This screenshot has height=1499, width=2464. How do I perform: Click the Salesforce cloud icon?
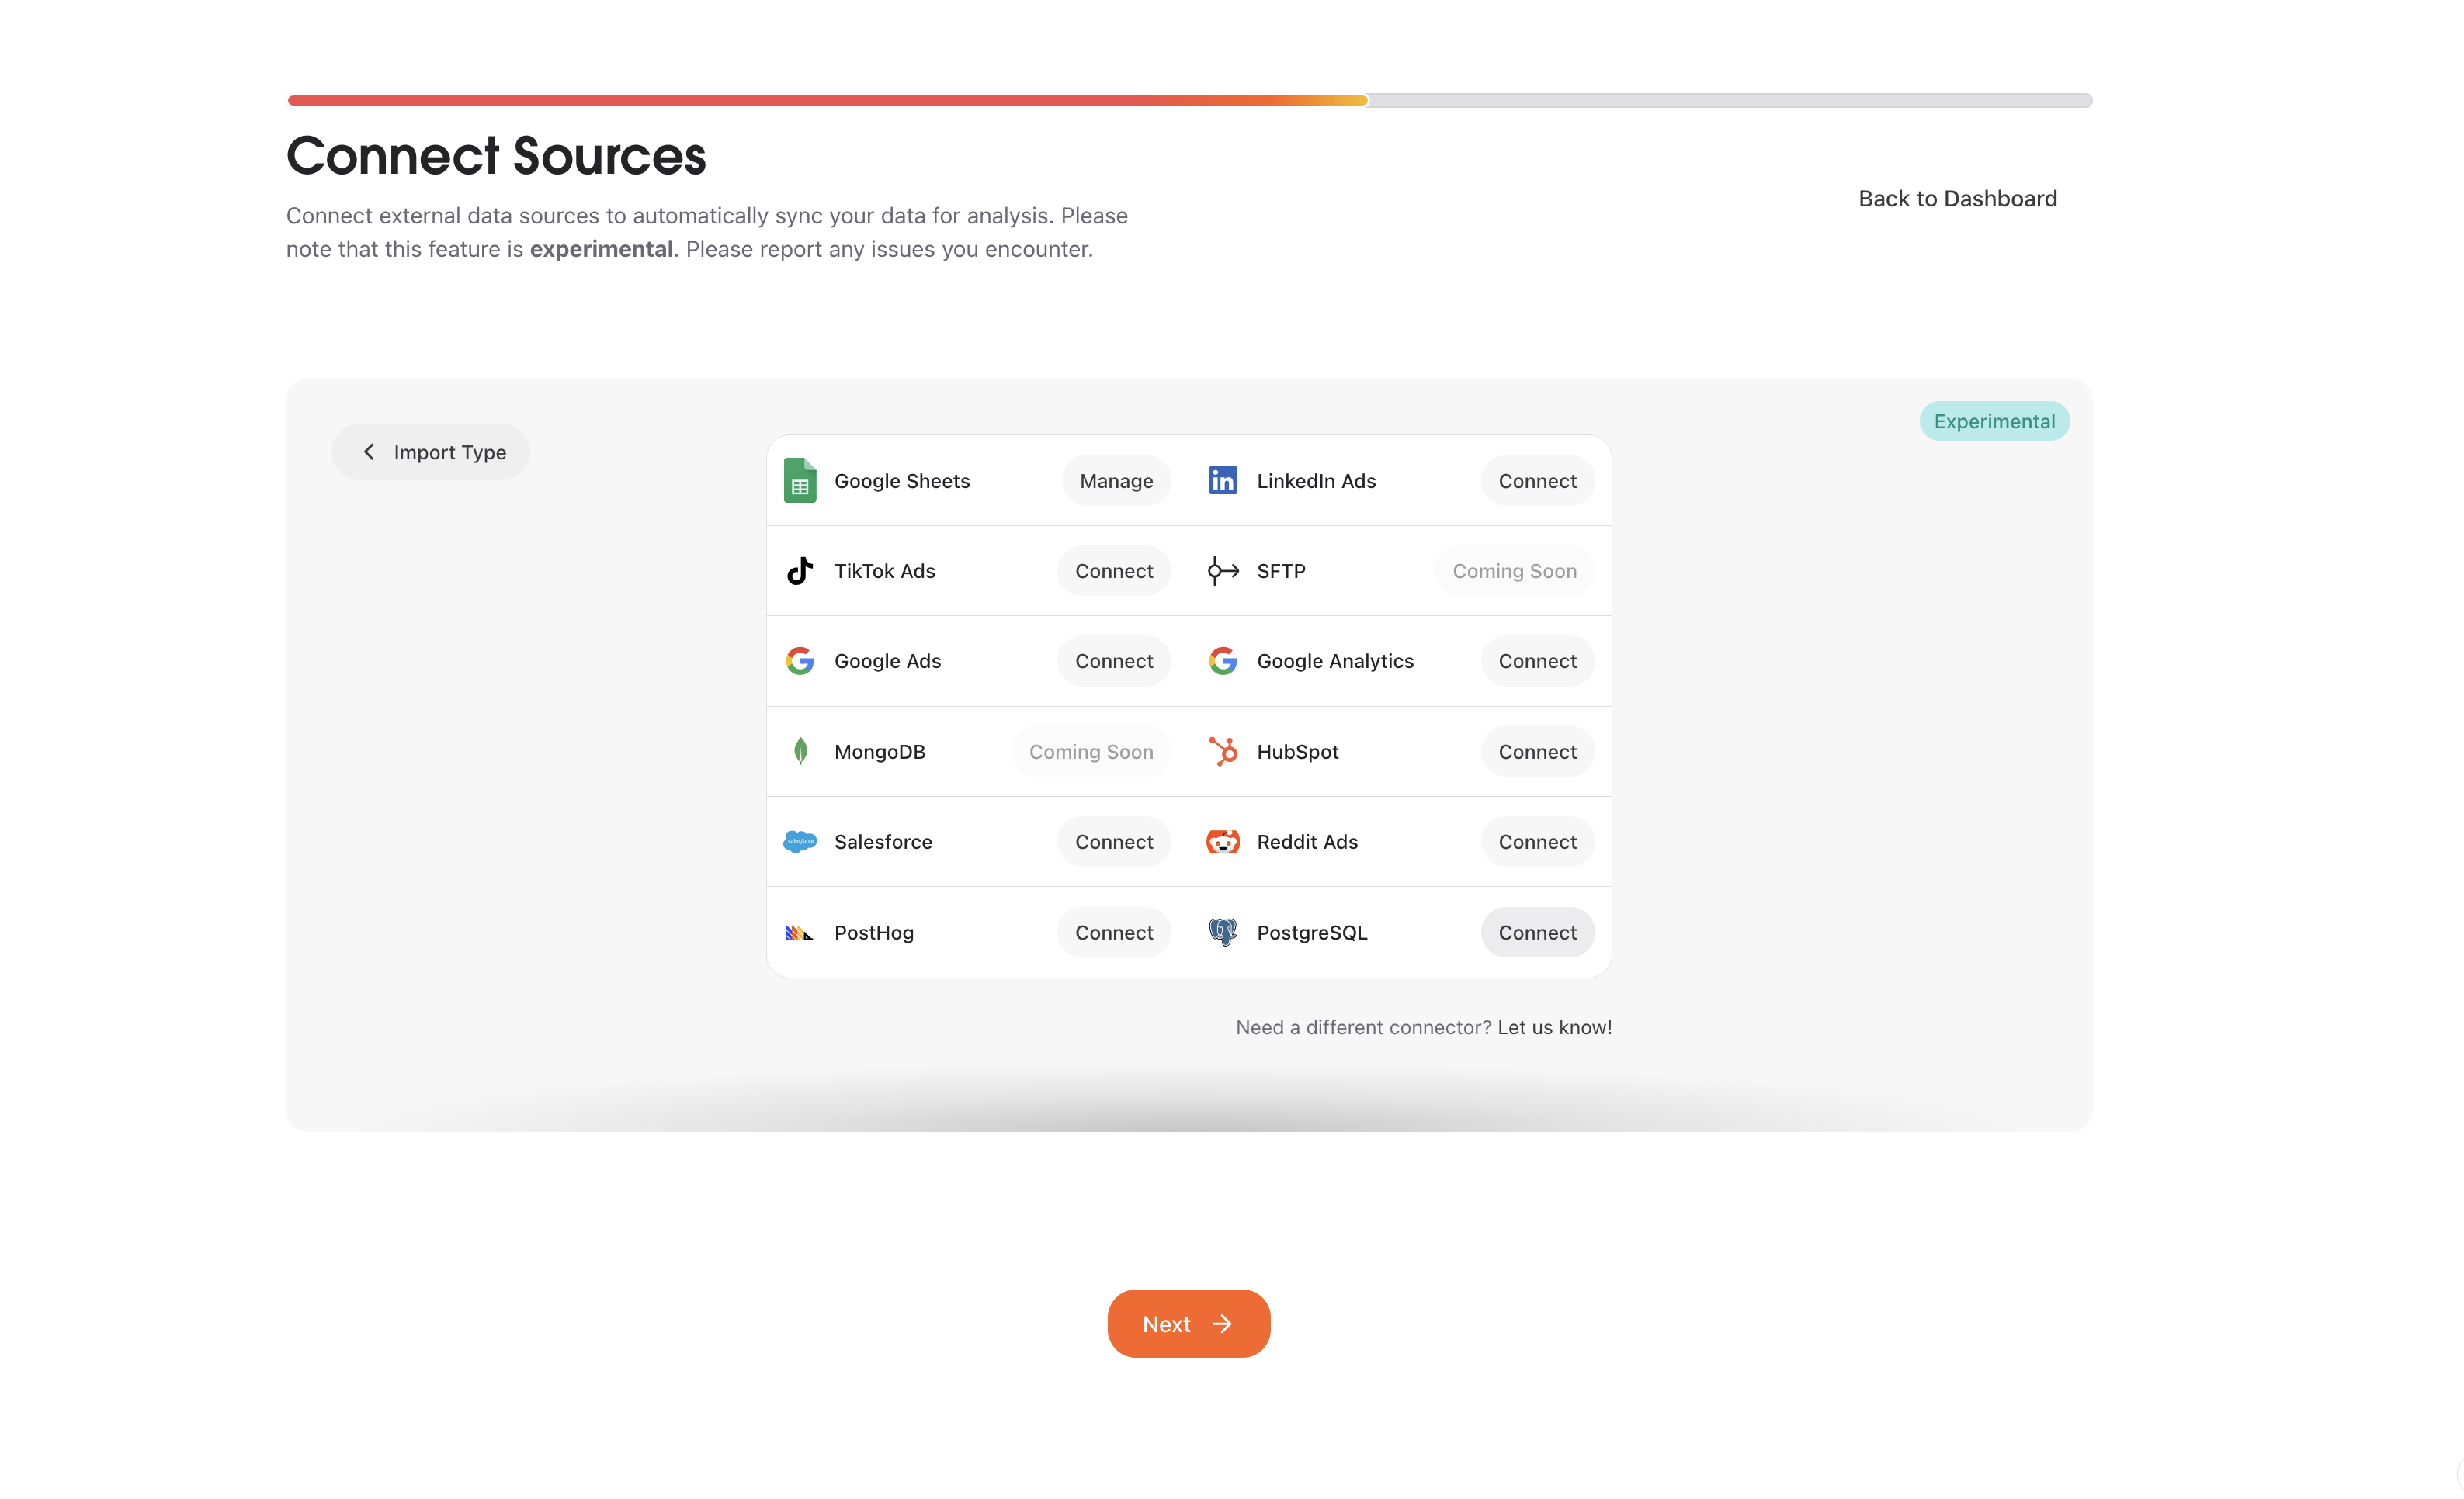[799, 841]
